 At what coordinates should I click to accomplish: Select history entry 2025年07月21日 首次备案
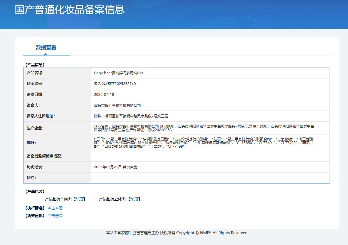pos(115,167)
